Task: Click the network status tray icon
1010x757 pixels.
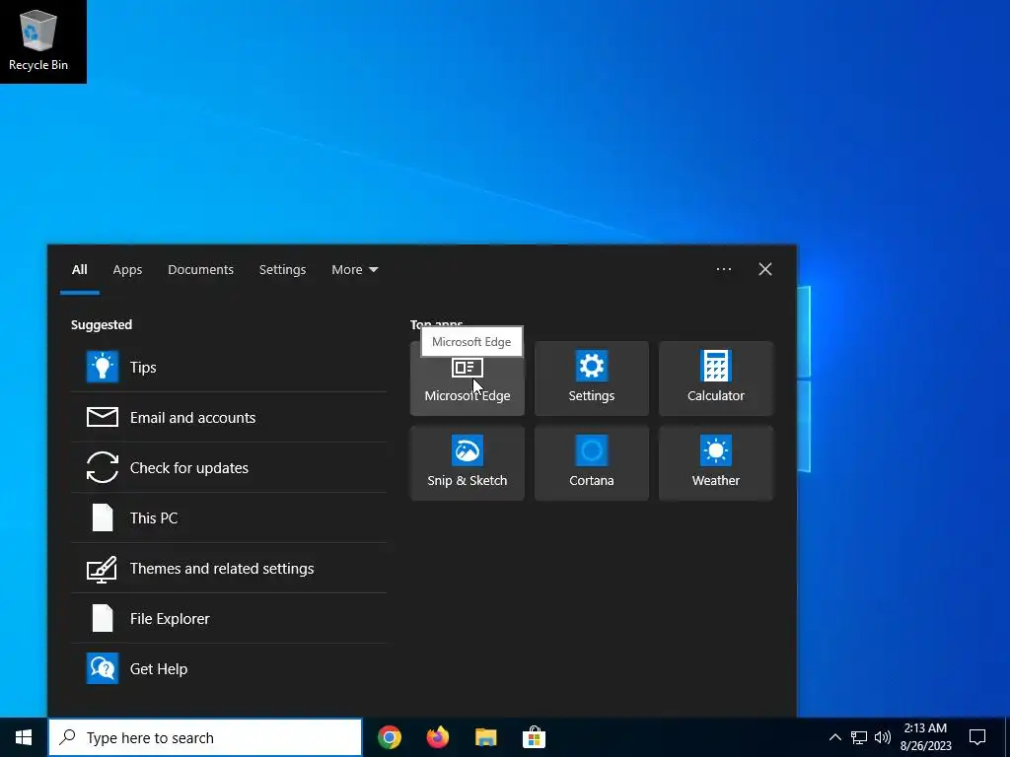Action: (859, 737)
